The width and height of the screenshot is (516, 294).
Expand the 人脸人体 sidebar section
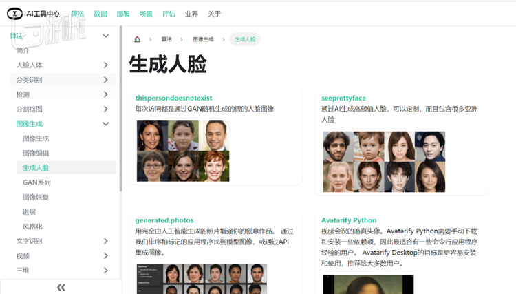[x=106, y=65]
